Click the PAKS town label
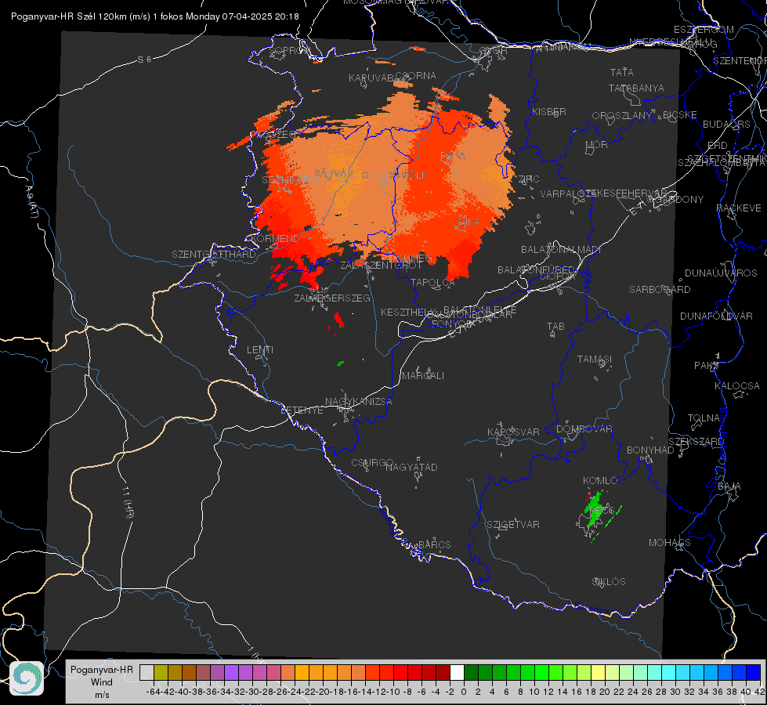The image size is (767, 705). [x=706, y=366]
